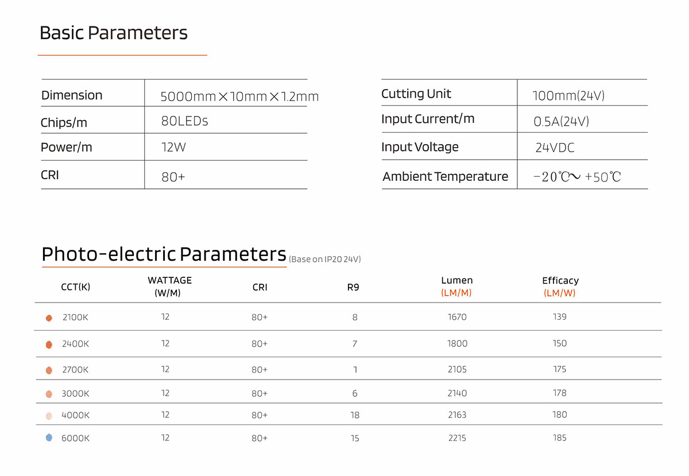The height and width of the screenshot is (476, 689).
Task: Click the Basic Parameters heading
Action: point(114,33)
